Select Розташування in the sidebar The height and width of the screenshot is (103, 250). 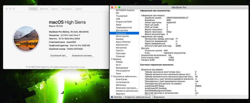(x=123, y=71)
